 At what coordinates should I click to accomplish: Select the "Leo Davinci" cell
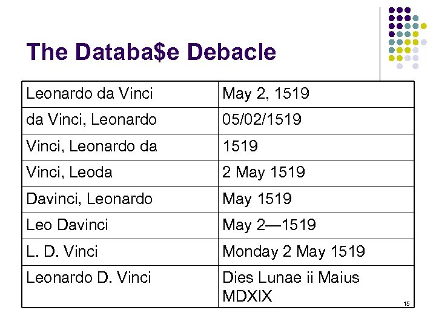click(x=67, y=225)
